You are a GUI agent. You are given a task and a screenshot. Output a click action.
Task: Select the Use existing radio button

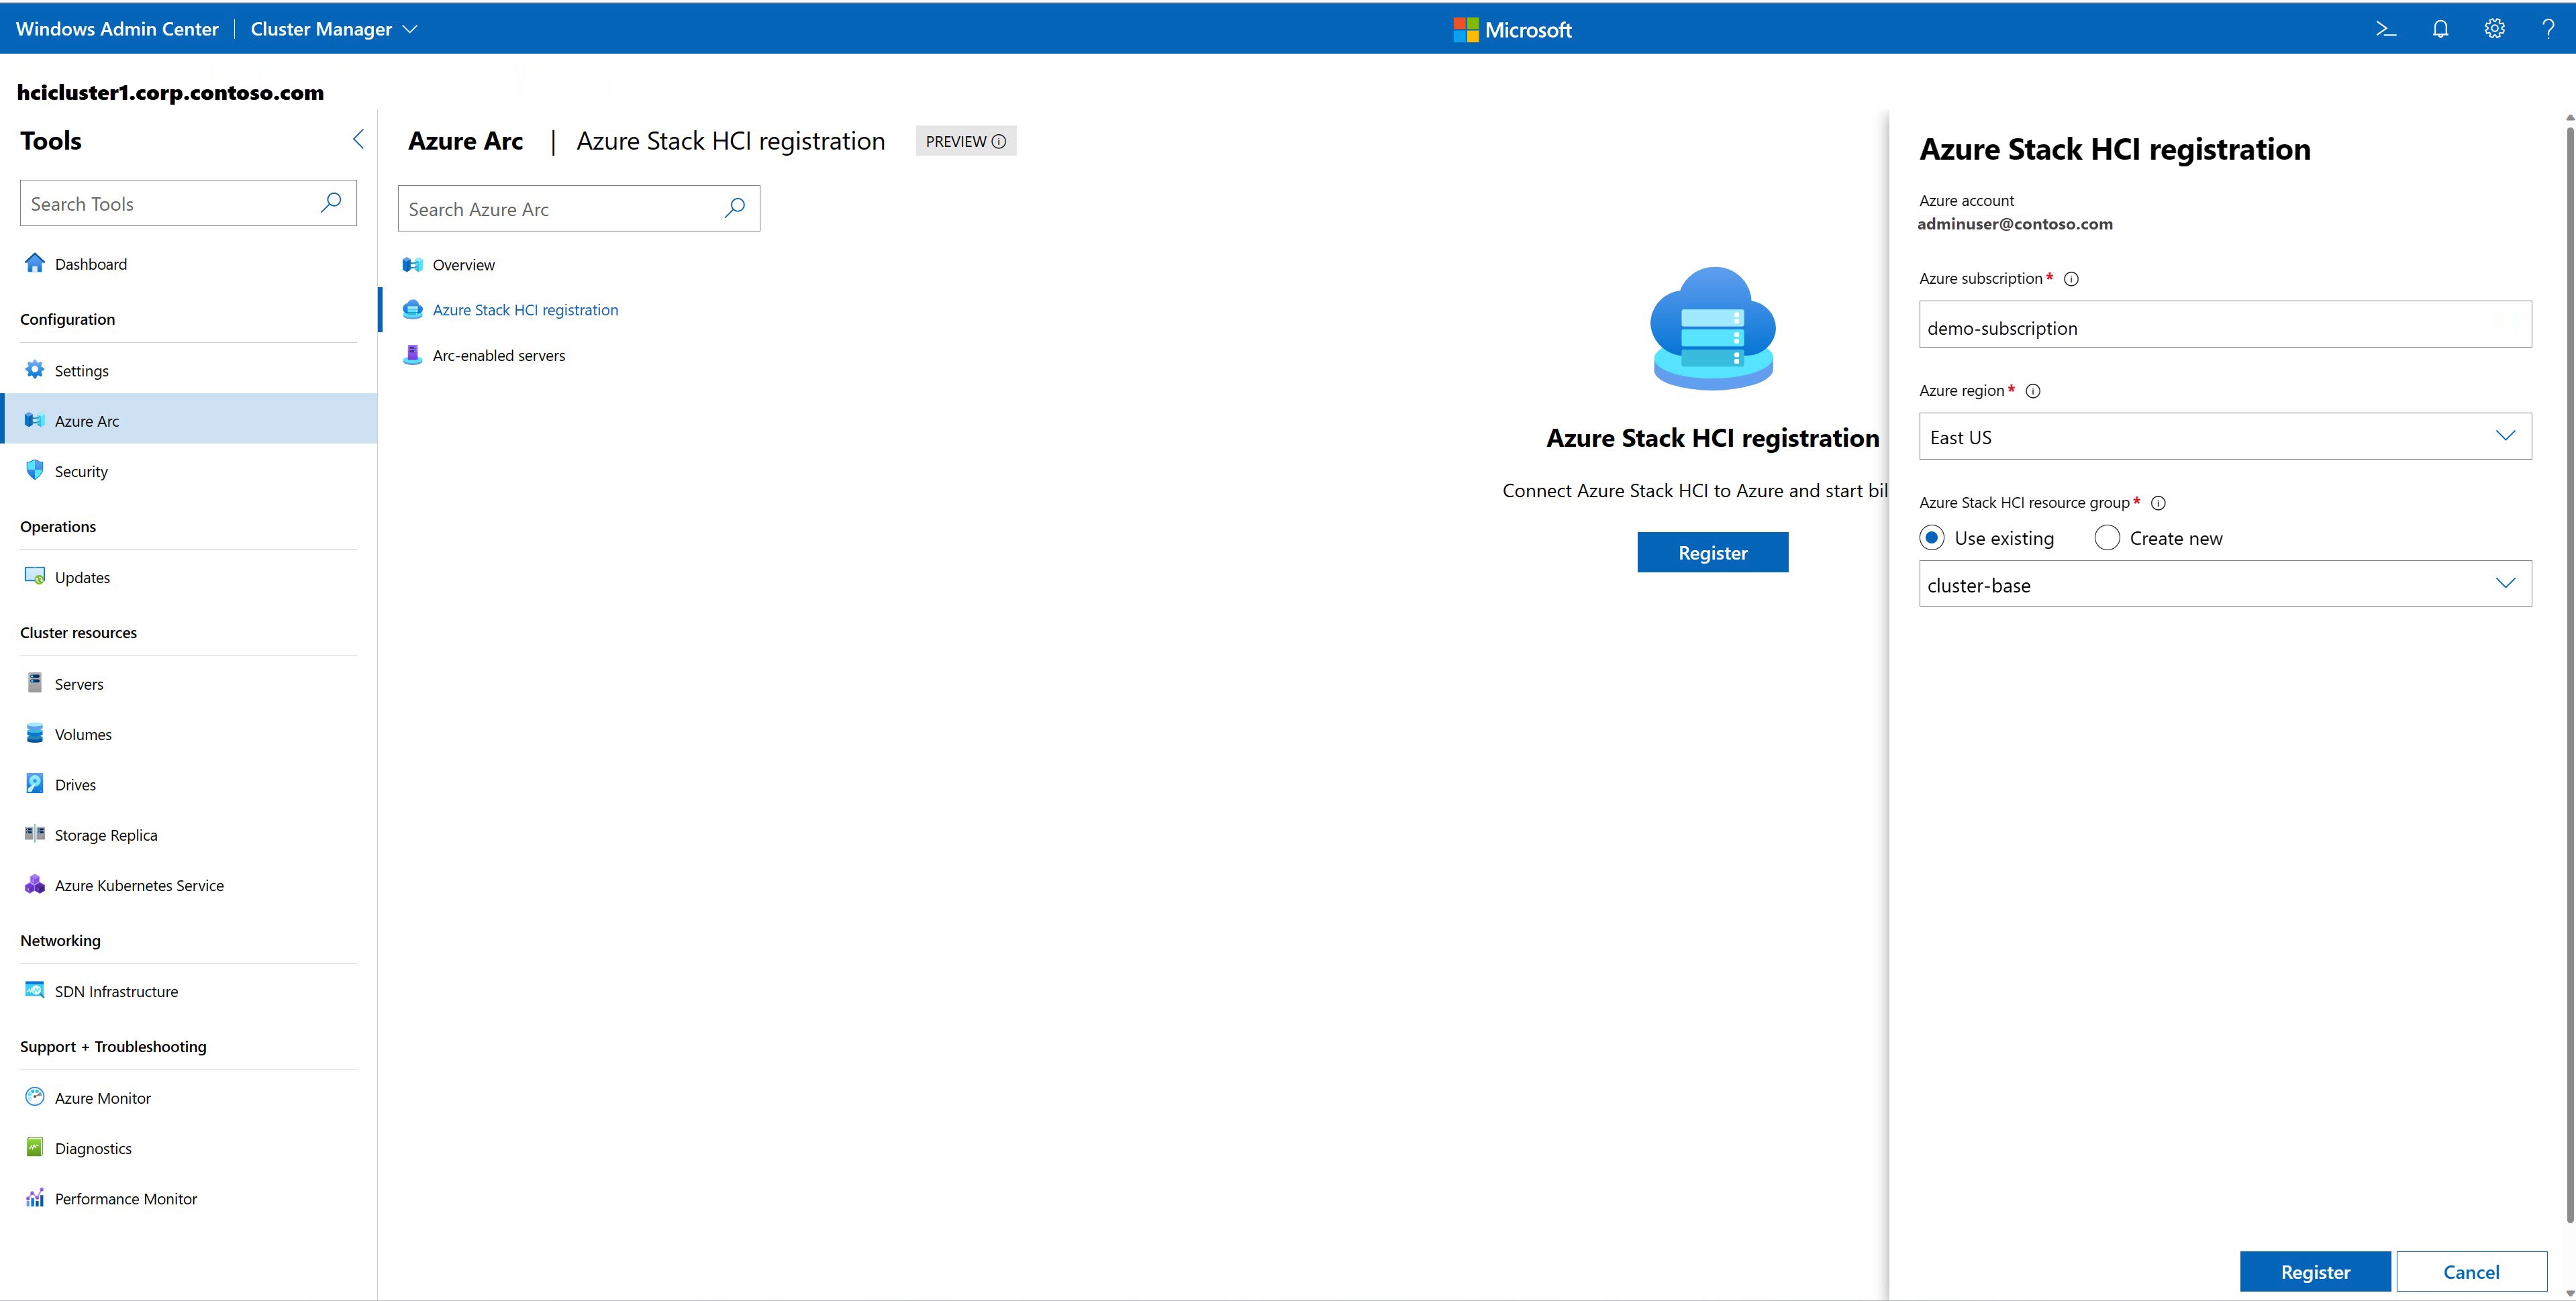[1932, 538]
